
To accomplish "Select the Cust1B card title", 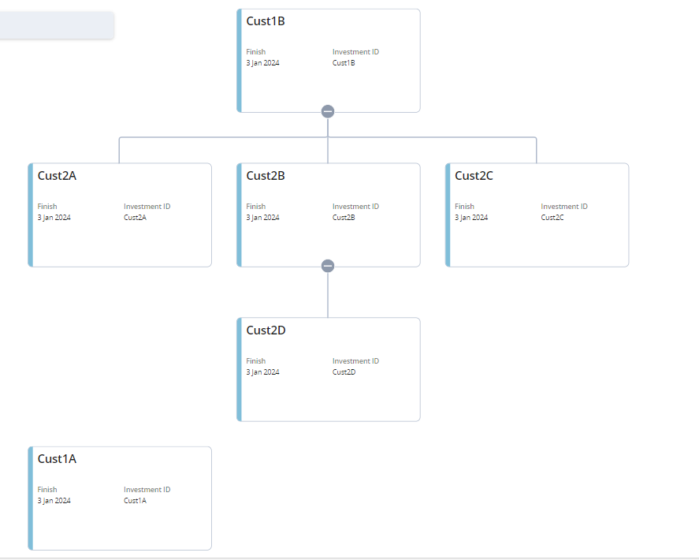I will (x=266, y=21).
